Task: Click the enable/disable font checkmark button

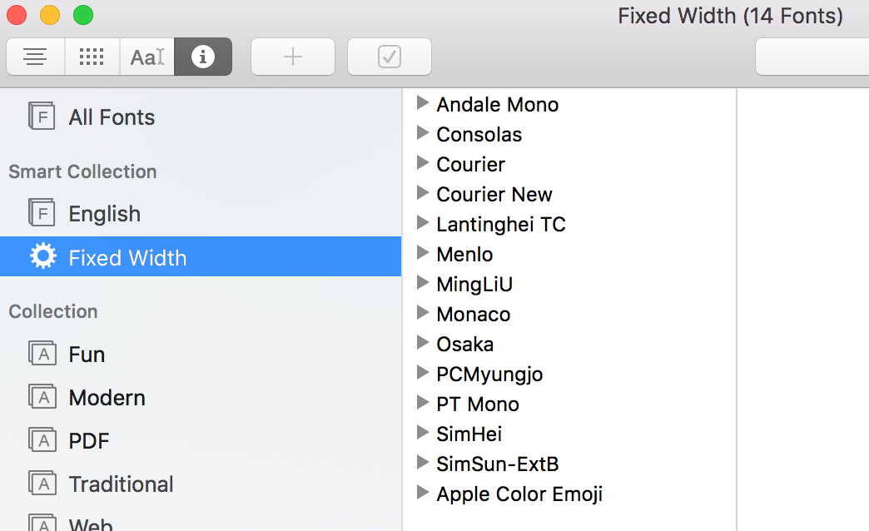Action: click(389, 57)
